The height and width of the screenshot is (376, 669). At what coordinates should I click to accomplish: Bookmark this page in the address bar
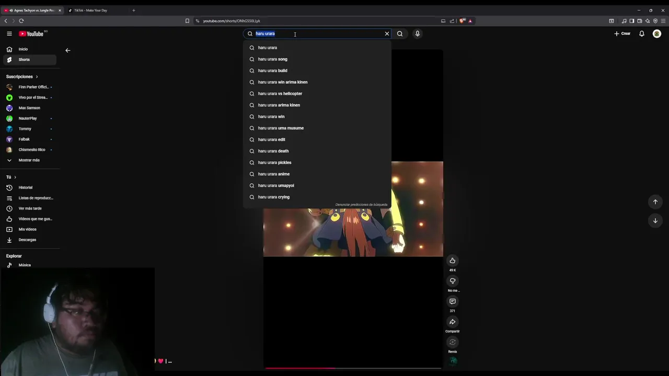(187, 21)
